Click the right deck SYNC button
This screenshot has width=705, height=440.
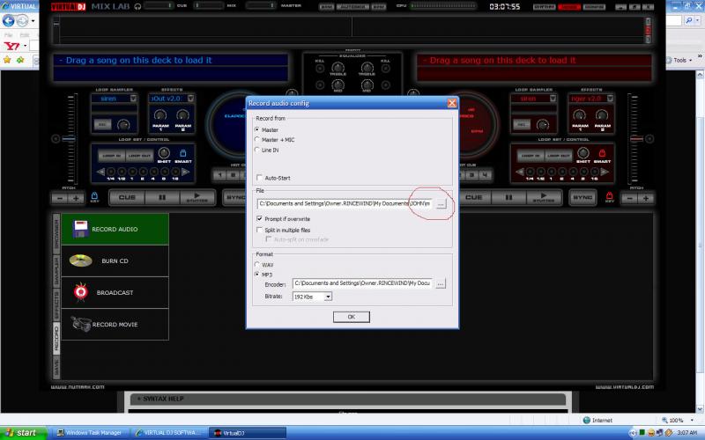583,197
